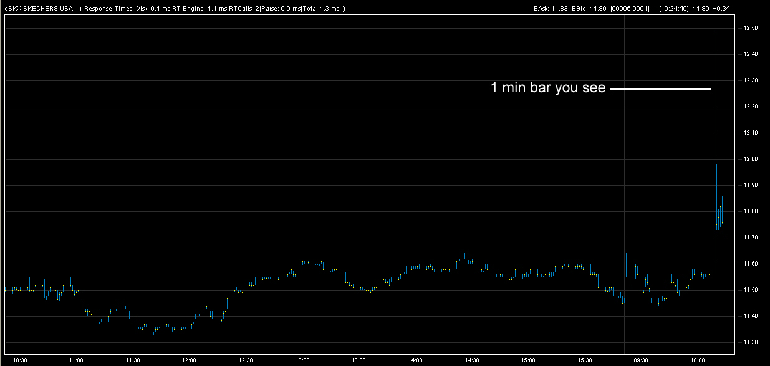This screenshot has height=366, width=770.
Task: Click the 12.00 price axis label
Action: [x=750, y=160]
